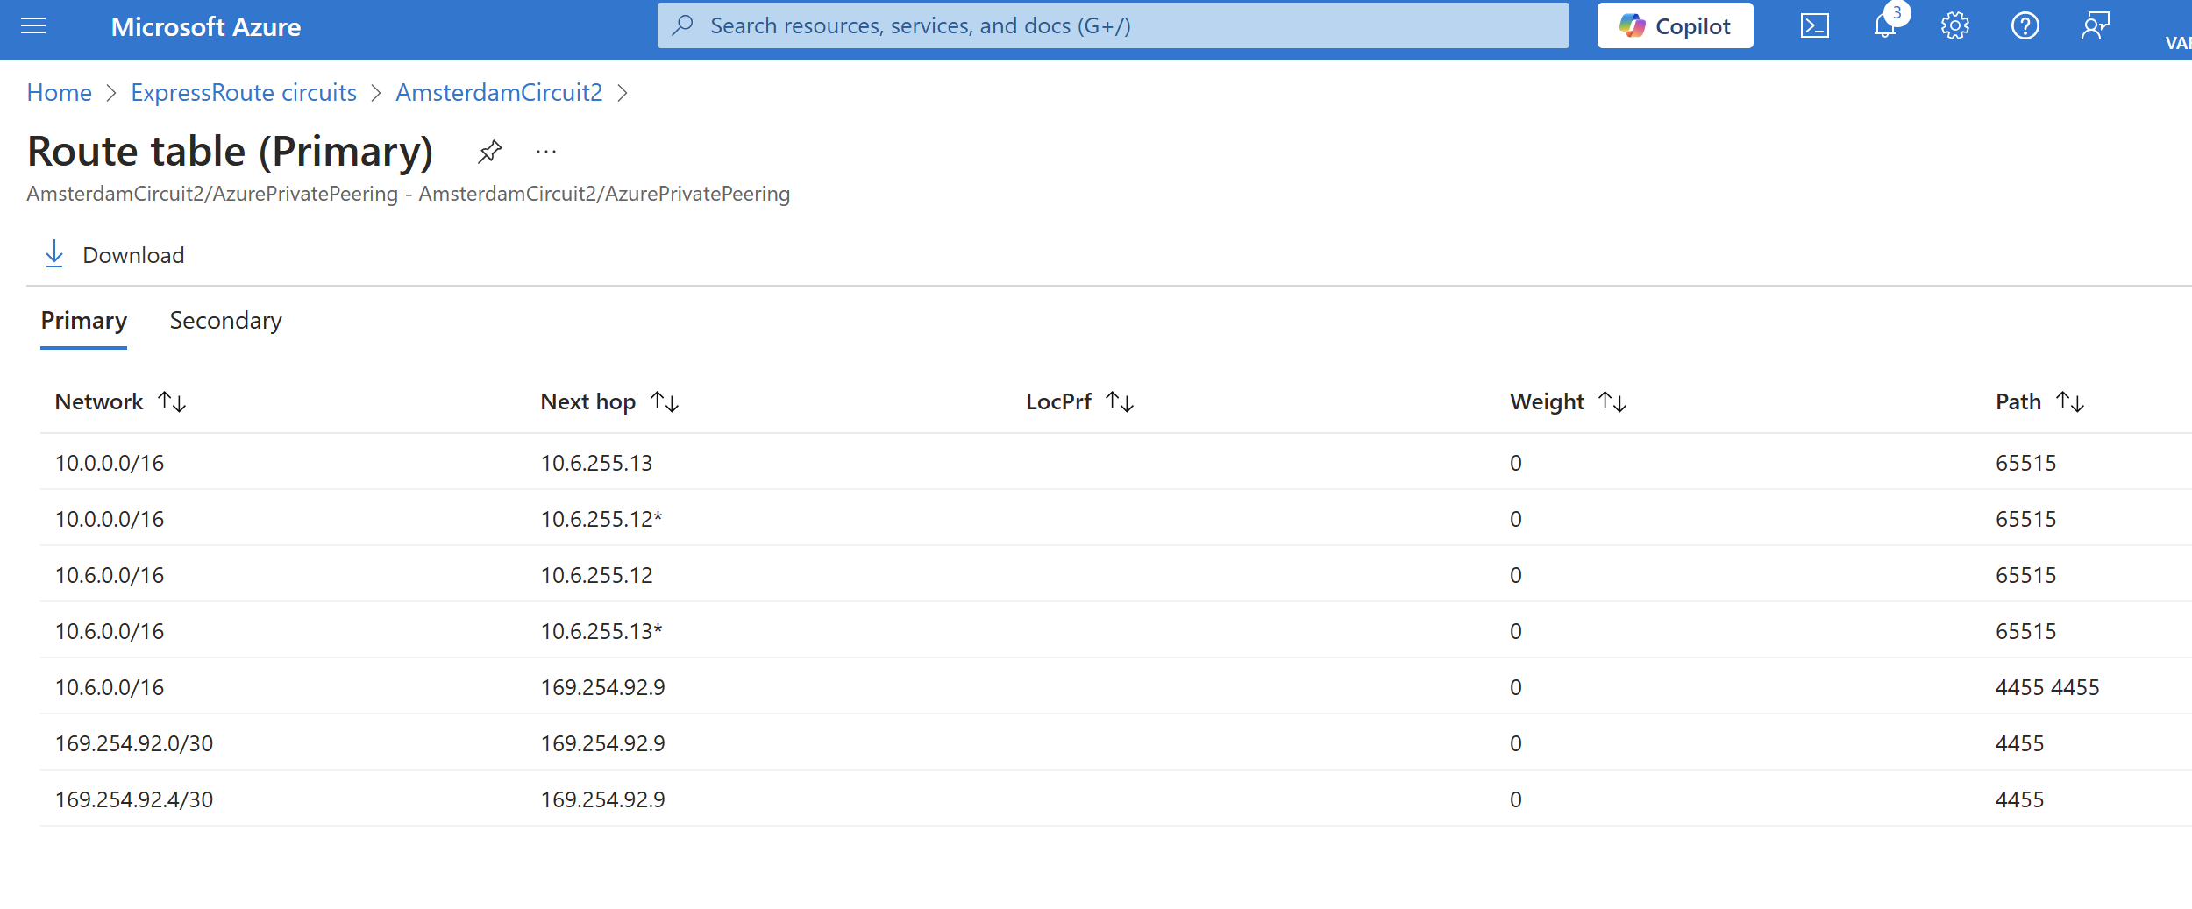Select network 169.254.92.0/30 cell

click(x=134, y=743)
